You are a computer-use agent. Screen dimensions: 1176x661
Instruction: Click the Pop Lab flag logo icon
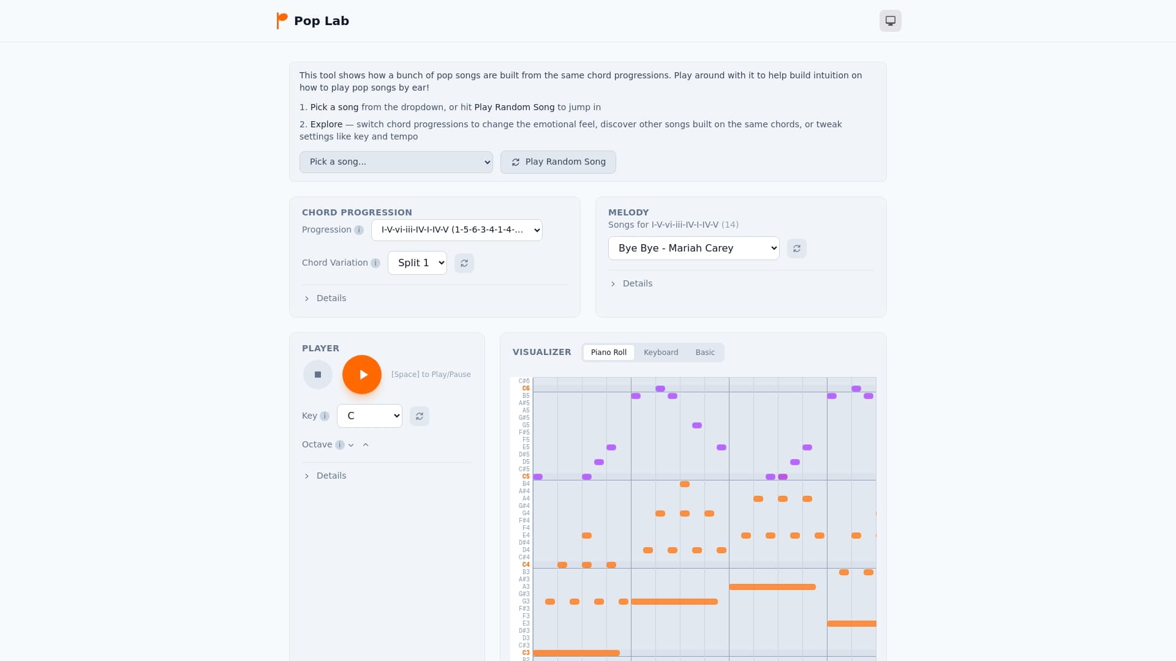click(x=282, y=20)
